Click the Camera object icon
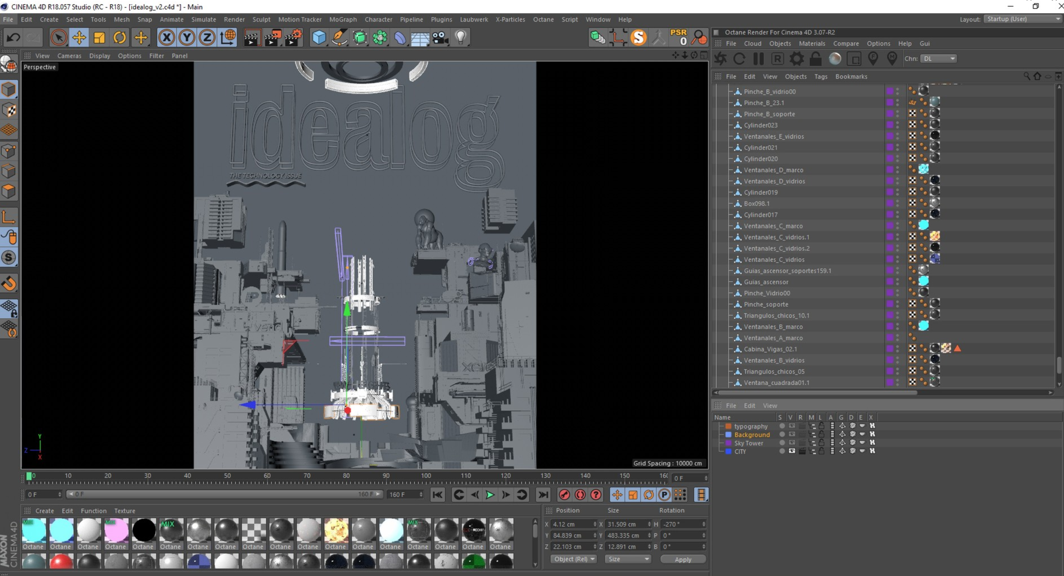 pos(440,38)
